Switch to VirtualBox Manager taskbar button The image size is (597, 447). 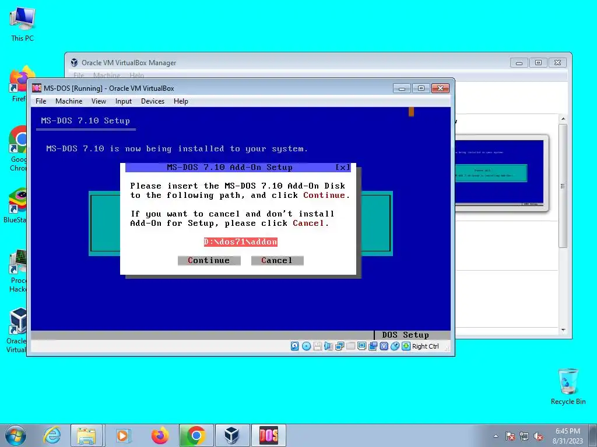[x=232, y=435]
